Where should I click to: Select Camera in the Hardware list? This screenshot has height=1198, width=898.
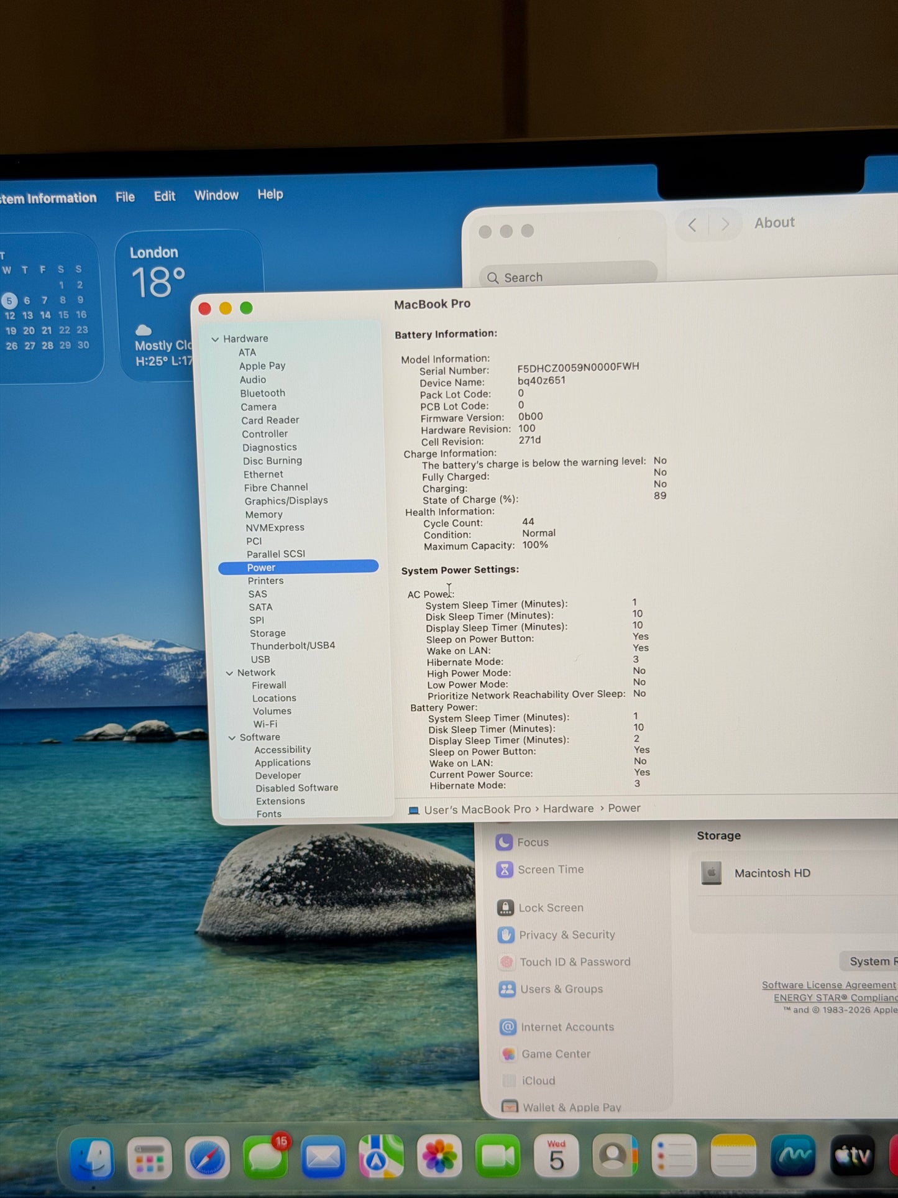[259, 407]
